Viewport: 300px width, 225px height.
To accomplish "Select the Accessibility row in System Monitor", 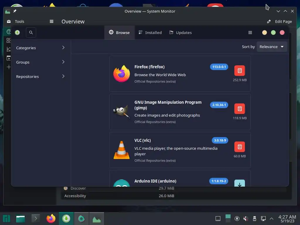I will coord(174,196).
